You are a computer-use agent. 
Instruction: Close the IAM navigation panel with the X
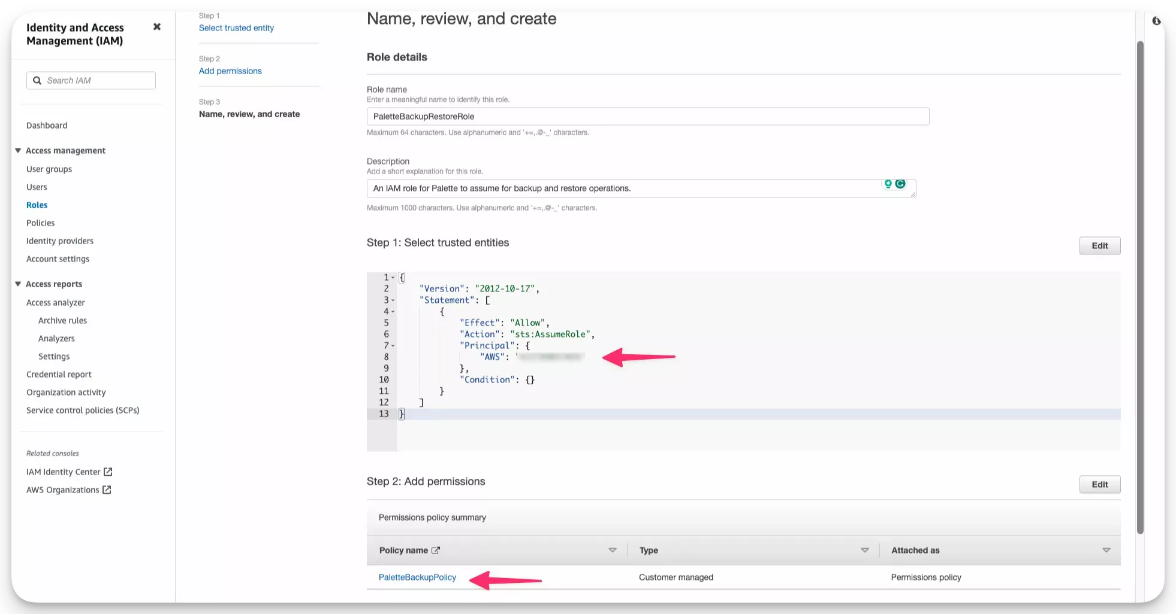tap(157, 26)
